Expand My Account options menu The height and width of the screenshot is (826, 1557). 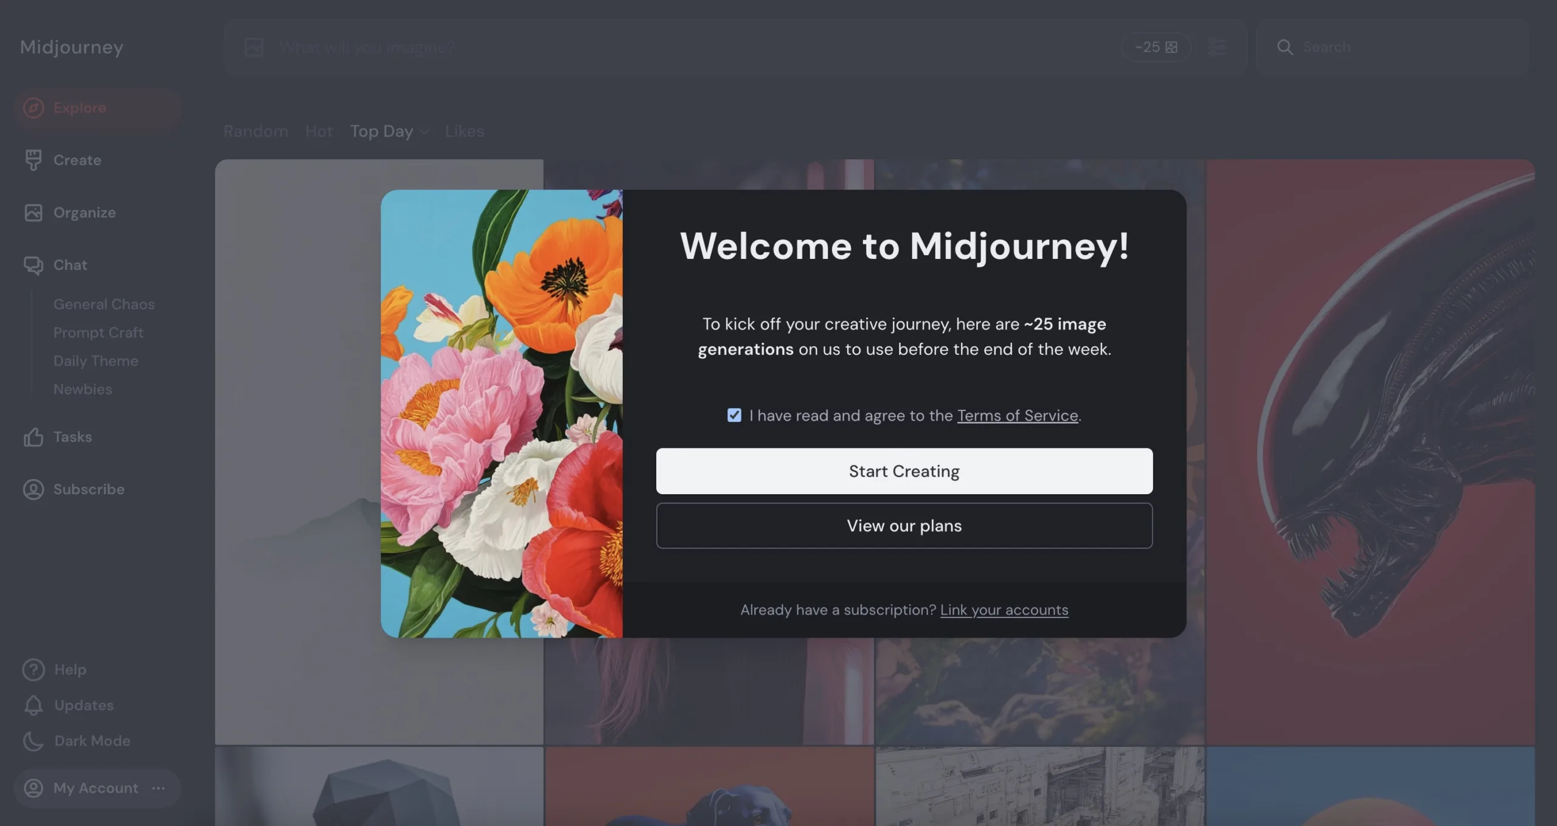[159, 788]
